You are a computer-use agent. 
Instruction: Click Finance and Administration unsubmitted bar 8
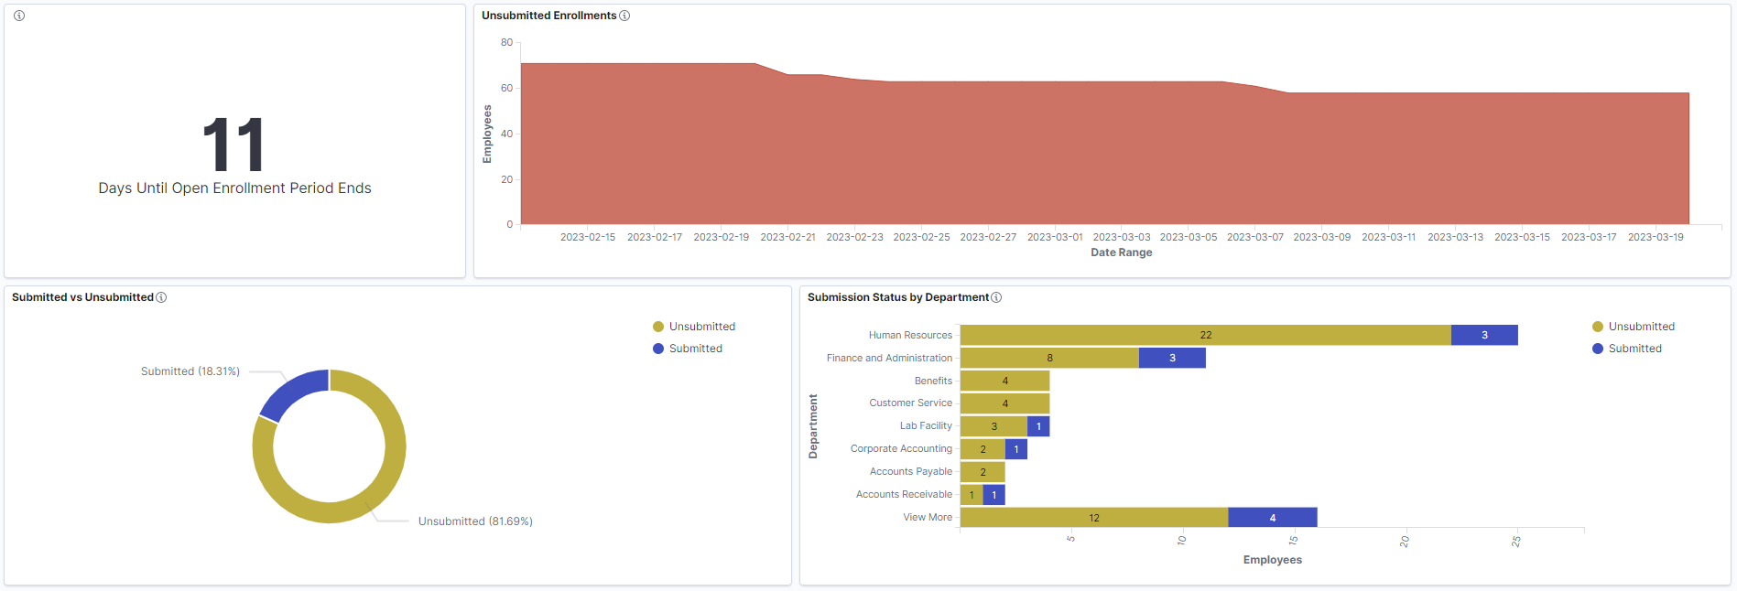(x=1049, y=358)
